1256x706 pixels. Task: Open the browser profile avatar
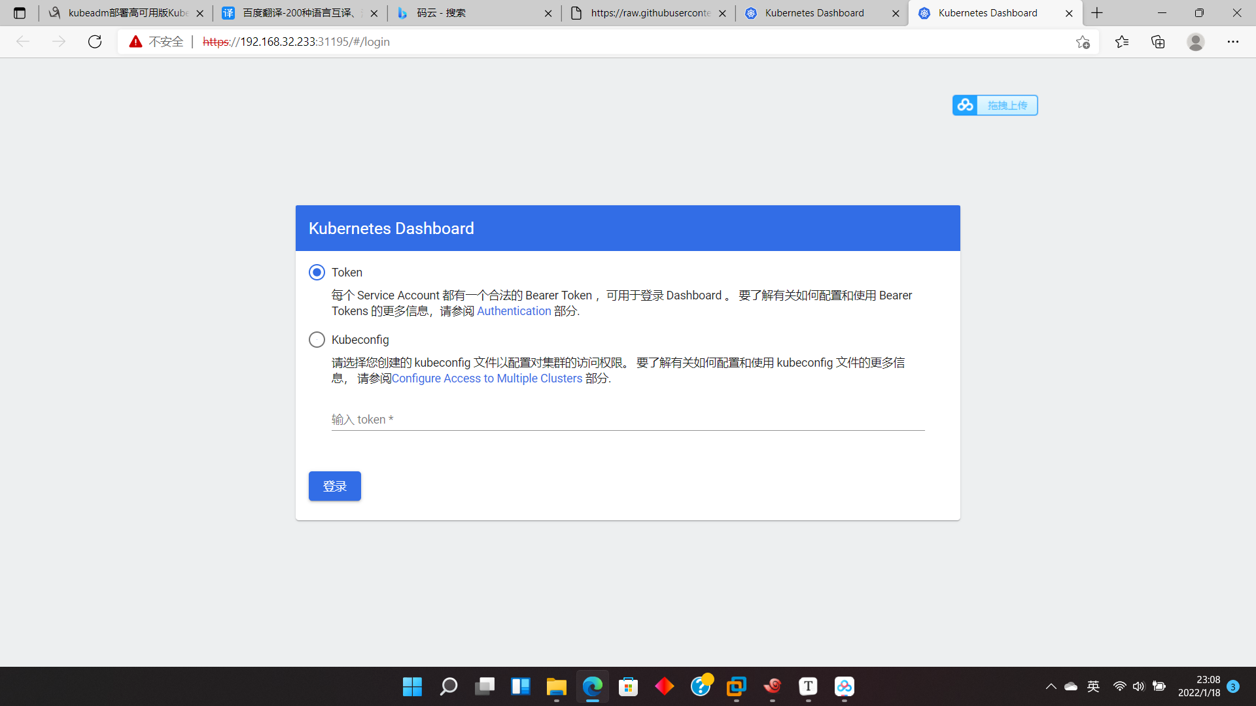(x=1196, y=42)
